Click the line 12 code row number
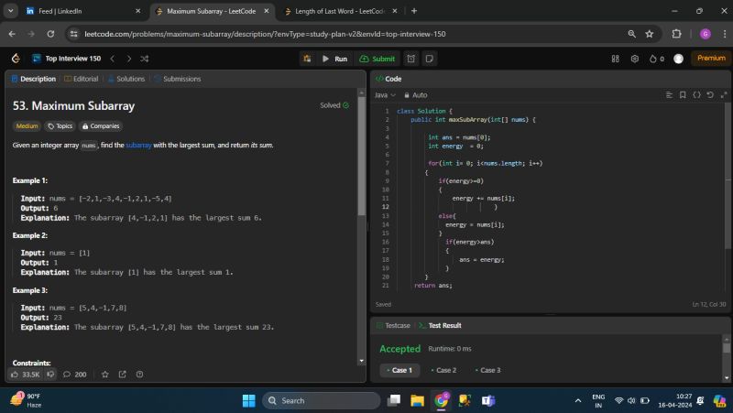Screen dimensions: 733x413 click(385, 207)
